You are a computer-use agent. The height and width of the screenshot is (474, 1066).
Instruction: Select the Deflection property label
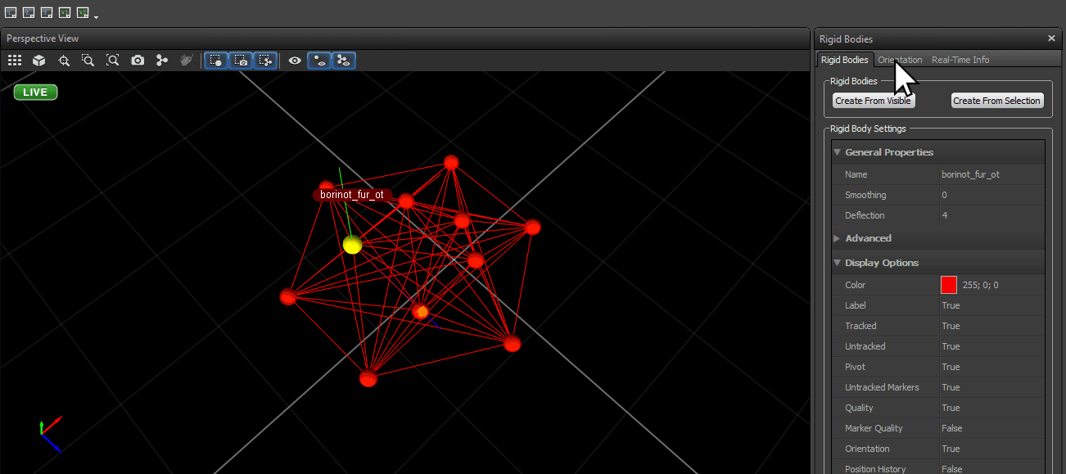point(865,215)
